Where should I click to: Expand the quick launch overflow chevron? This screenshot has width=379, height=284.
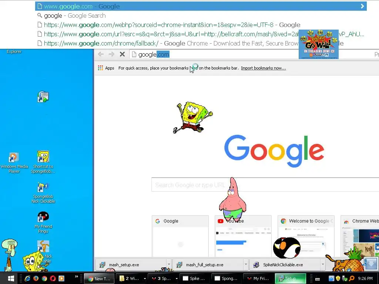pos(76,277)
